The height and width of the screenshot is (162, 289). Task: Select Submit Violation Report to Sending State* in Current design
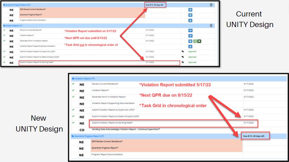point(37,62)
